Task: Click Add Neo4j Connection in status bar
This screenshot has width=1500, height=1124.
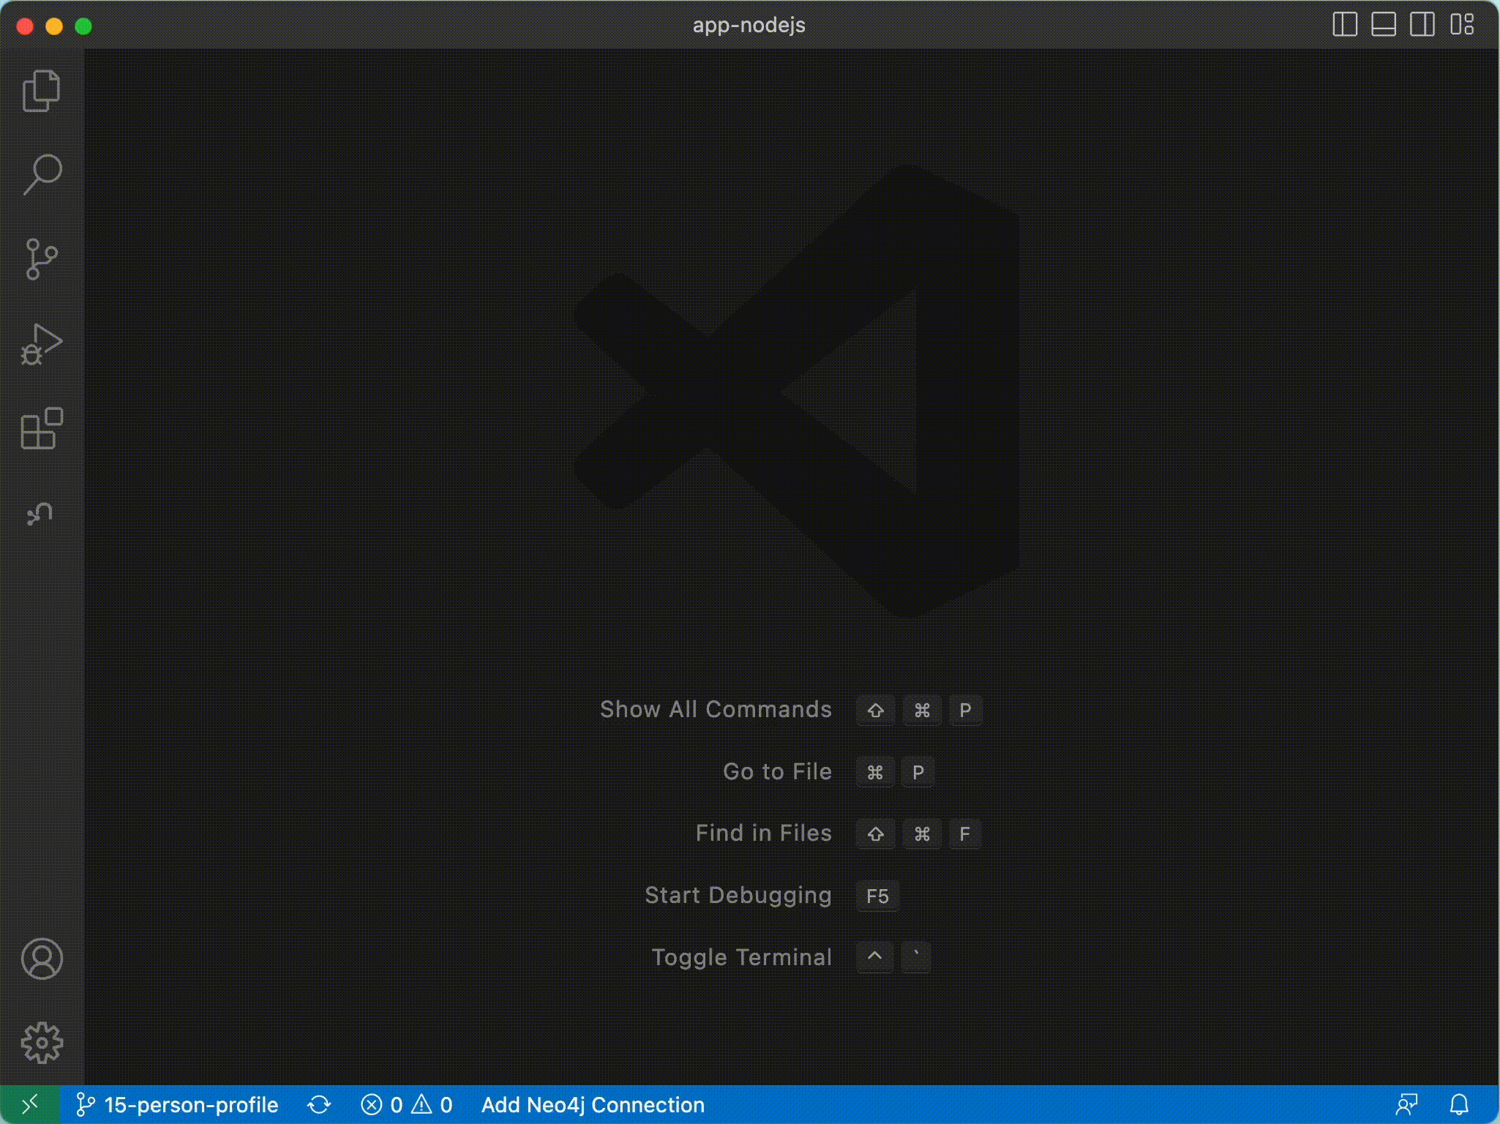Action: click(593, 1105)
